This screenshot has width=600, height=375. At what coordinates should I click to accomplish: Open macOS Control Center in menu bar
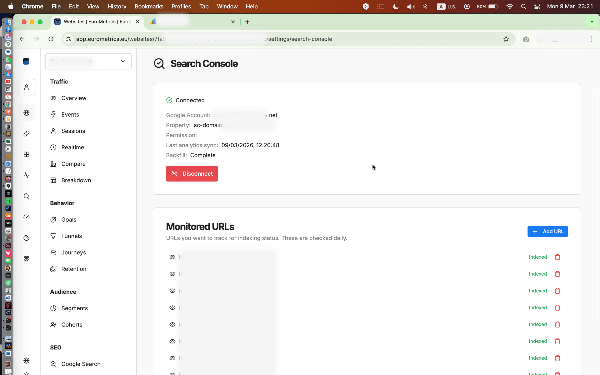click(x=537, y=6)
